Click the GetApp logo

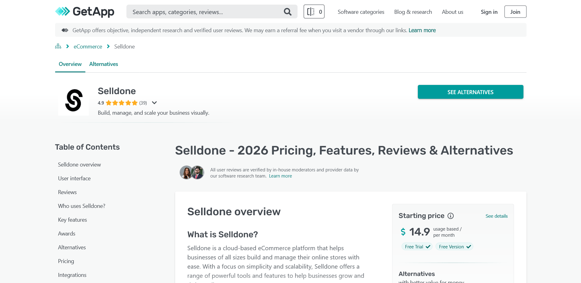coord(85,12)
